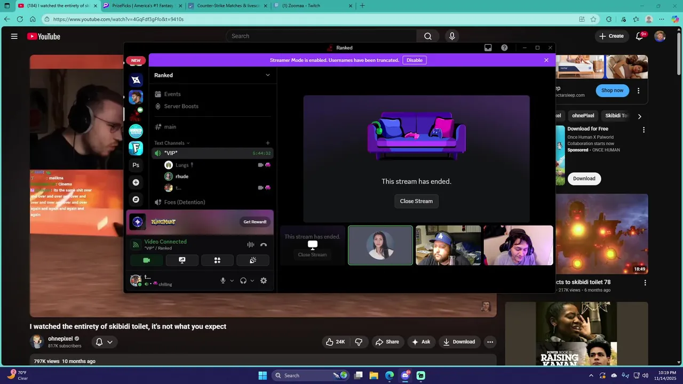Open Windows Start menu

[263, 375]
